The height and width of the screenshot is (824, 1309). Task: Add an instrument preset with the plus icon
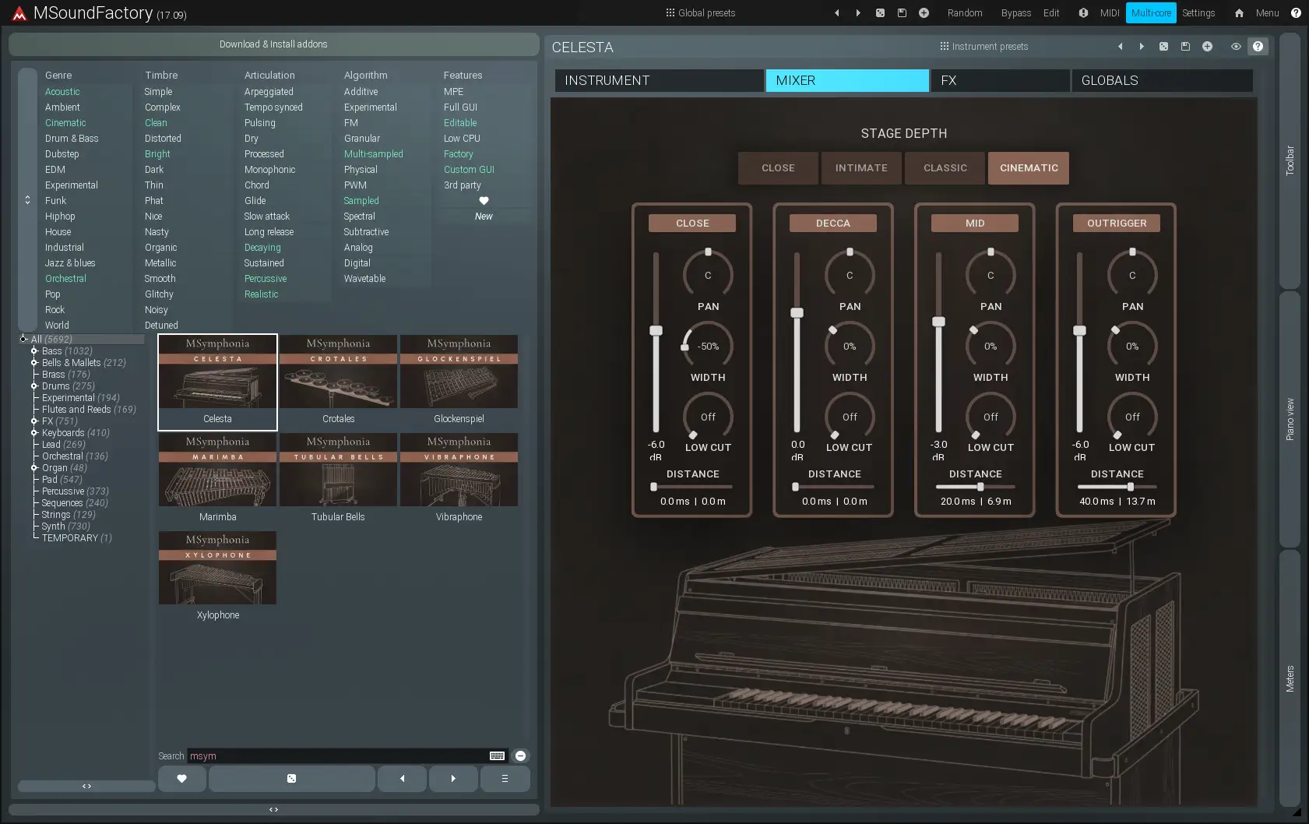(1207, 47)
